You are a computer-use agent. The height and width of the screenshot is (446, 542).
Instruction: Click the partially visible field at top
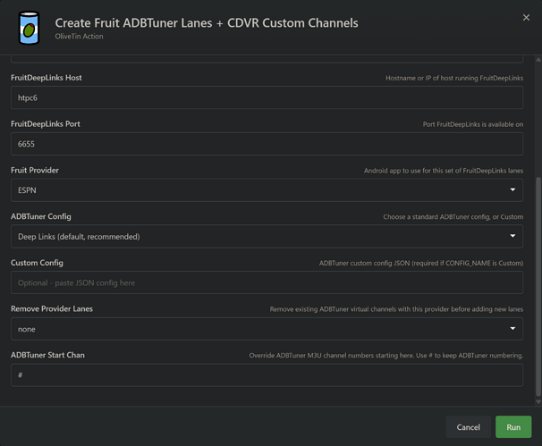pyautogui.click(x=267, y=59)
